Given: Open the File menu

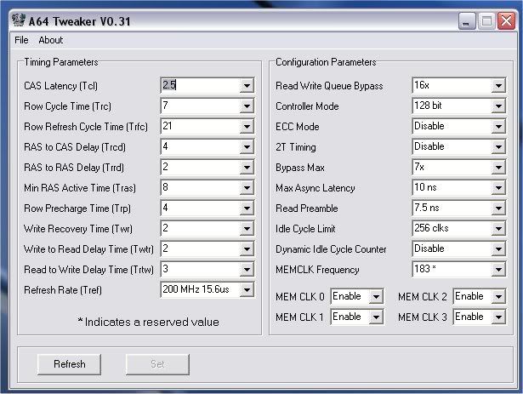Looking at the screenshot, I should (x=21, y=40).
